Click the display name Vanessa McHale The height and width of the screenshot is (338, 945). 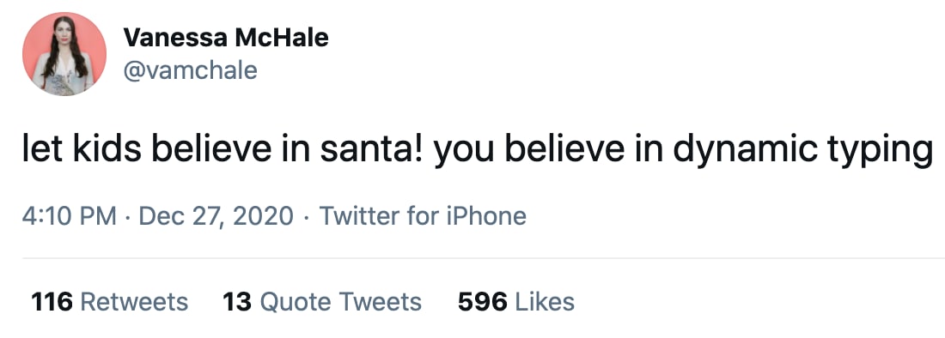[x=226, y=38]
